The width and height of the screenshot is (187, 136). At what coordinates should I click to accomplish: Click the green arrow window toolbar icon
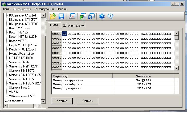point(83,16)
